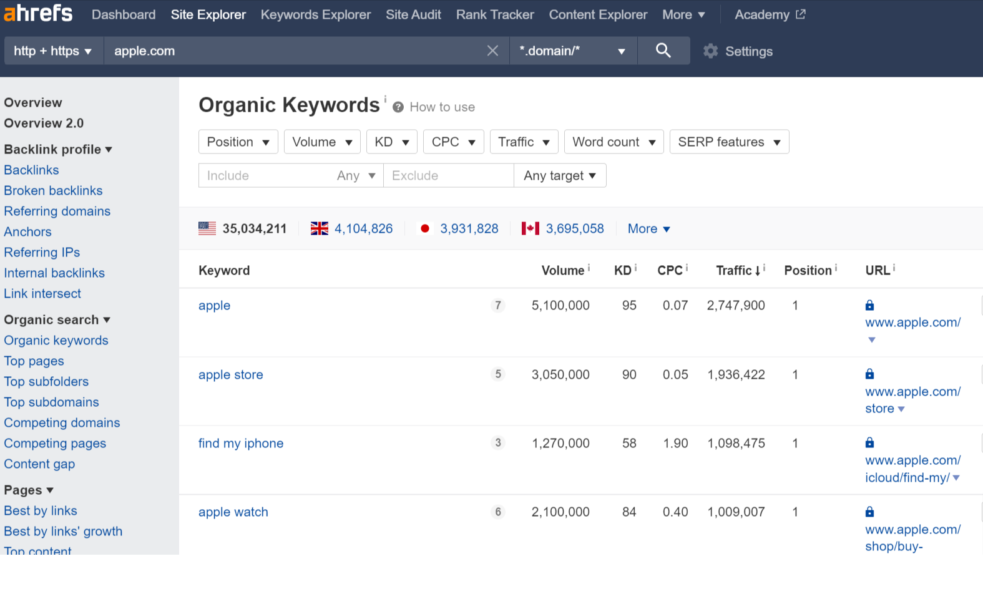This screenshot has width=983, height=594.
Task: Open Content Explorer
Action: point(598,14)
